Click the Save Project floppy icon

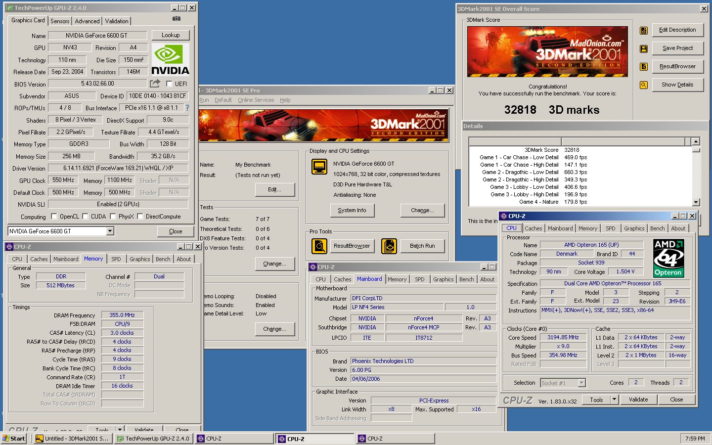click(x=644, y=49)
